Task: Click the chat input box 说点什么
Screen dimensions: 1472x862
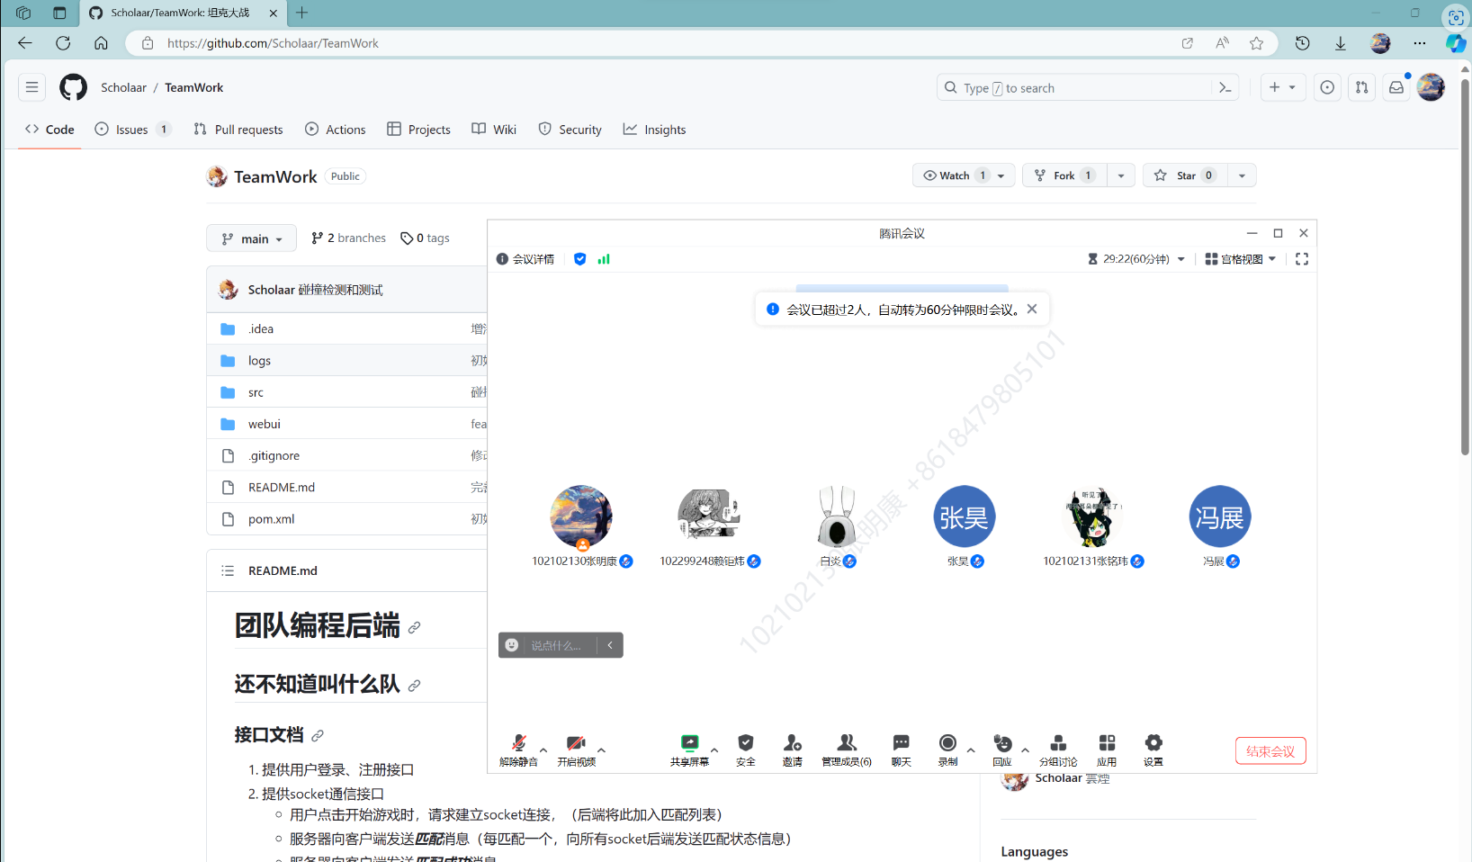Action: click(x=556, y=645)
